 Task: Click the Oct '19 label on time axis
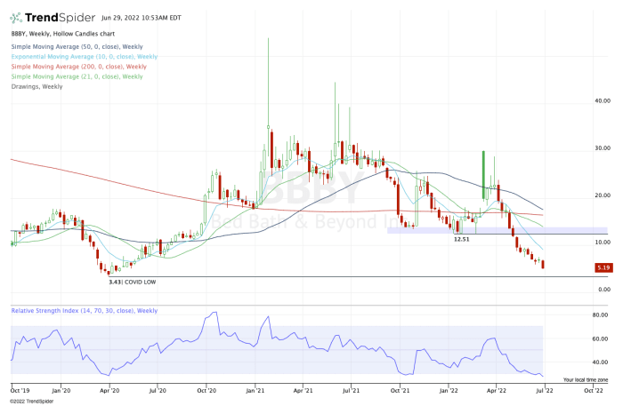[x=20, y=391]
